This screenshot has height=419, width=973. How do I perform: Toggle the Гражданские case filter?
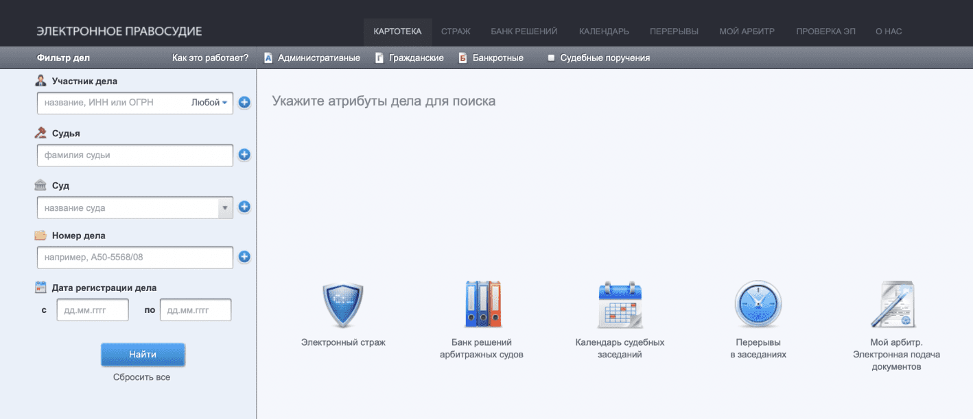410,58
